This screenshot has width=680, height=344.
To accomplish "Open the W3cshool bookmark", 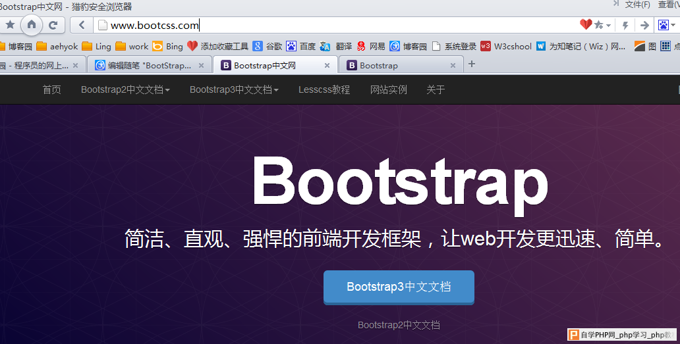I will point(506,46).
